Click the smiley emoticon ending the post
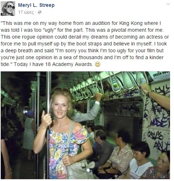Screen dimensions: 174x181 coord(98,64)
